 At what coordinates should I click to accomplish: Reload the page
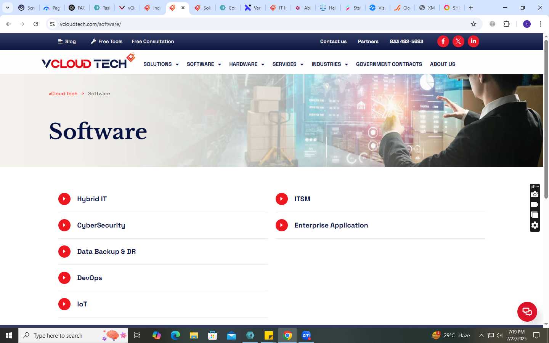(x=36, y=24)
